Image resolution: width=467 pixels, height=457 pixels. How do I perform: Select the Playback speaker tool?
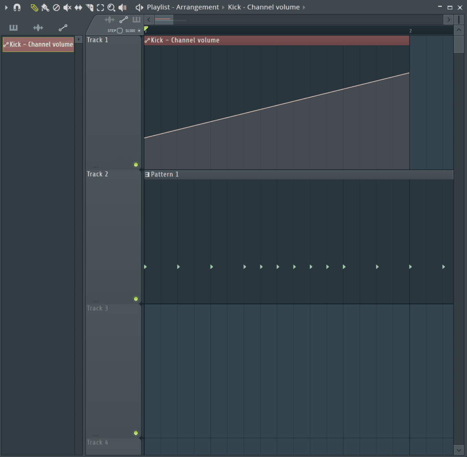point(123,7)
